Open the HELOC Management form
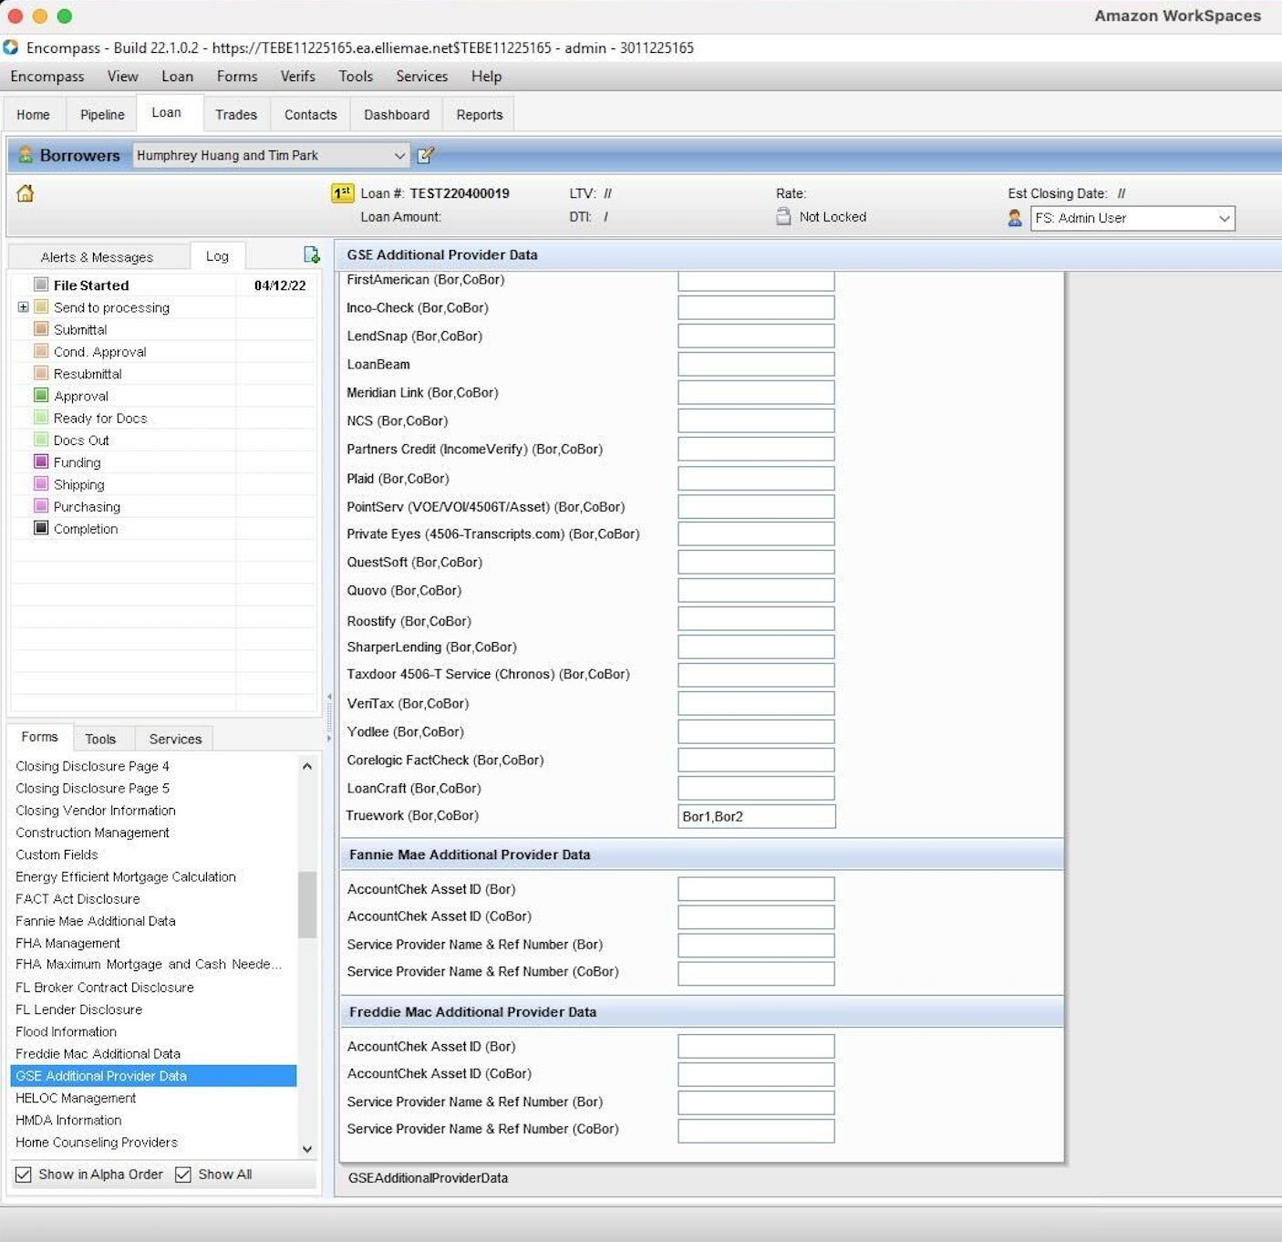This screenshot has width=1282, height=1242. 76,1098
